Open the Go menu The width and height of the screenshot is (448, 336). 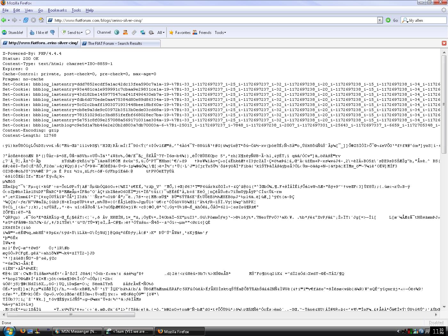click(x=41, y=10)
